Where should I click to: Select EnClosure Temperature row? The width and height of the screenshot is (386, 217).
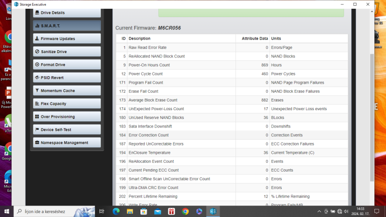coord(232,153)
